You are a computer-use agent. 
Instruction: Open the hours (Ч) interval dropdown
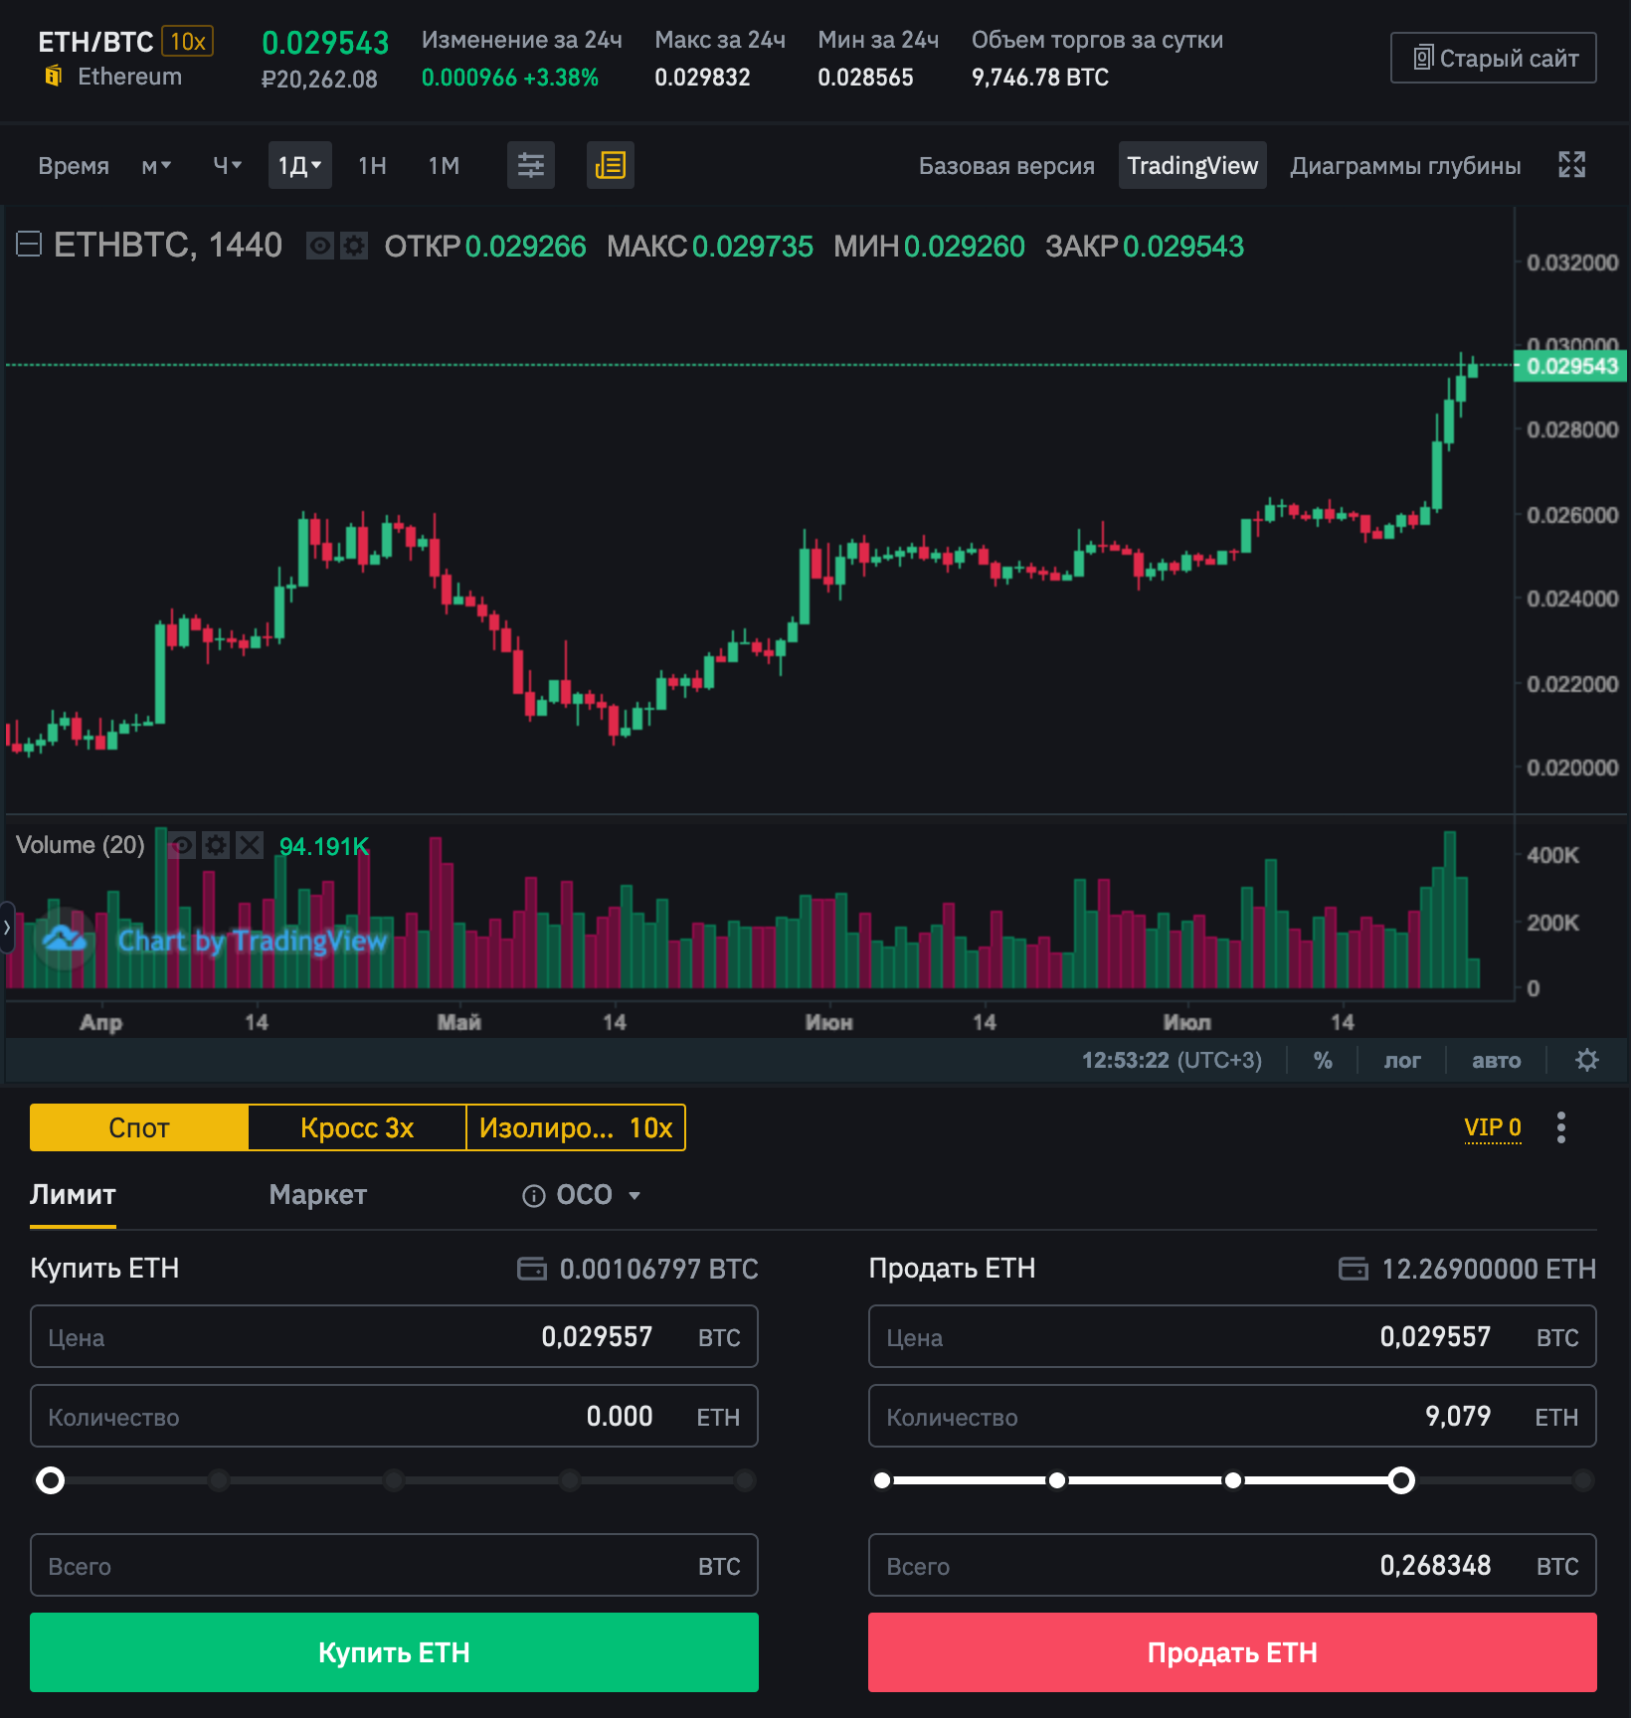click(228, 165)
